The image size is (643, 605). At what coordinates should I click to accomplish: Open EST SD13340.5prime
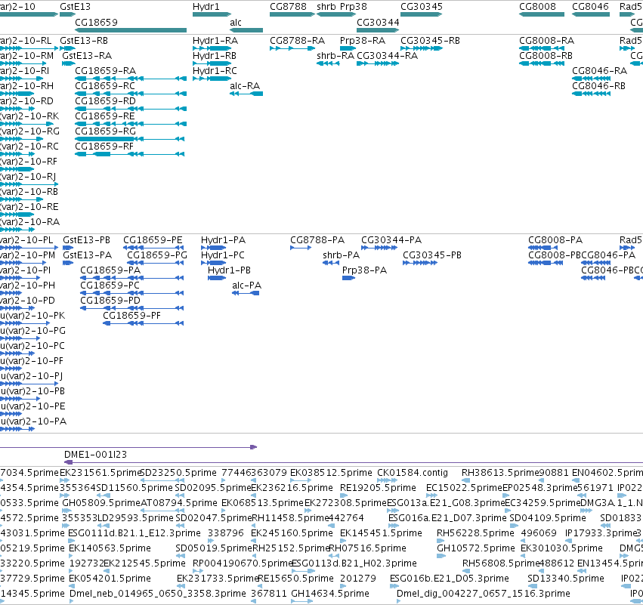tap(566, 579)
